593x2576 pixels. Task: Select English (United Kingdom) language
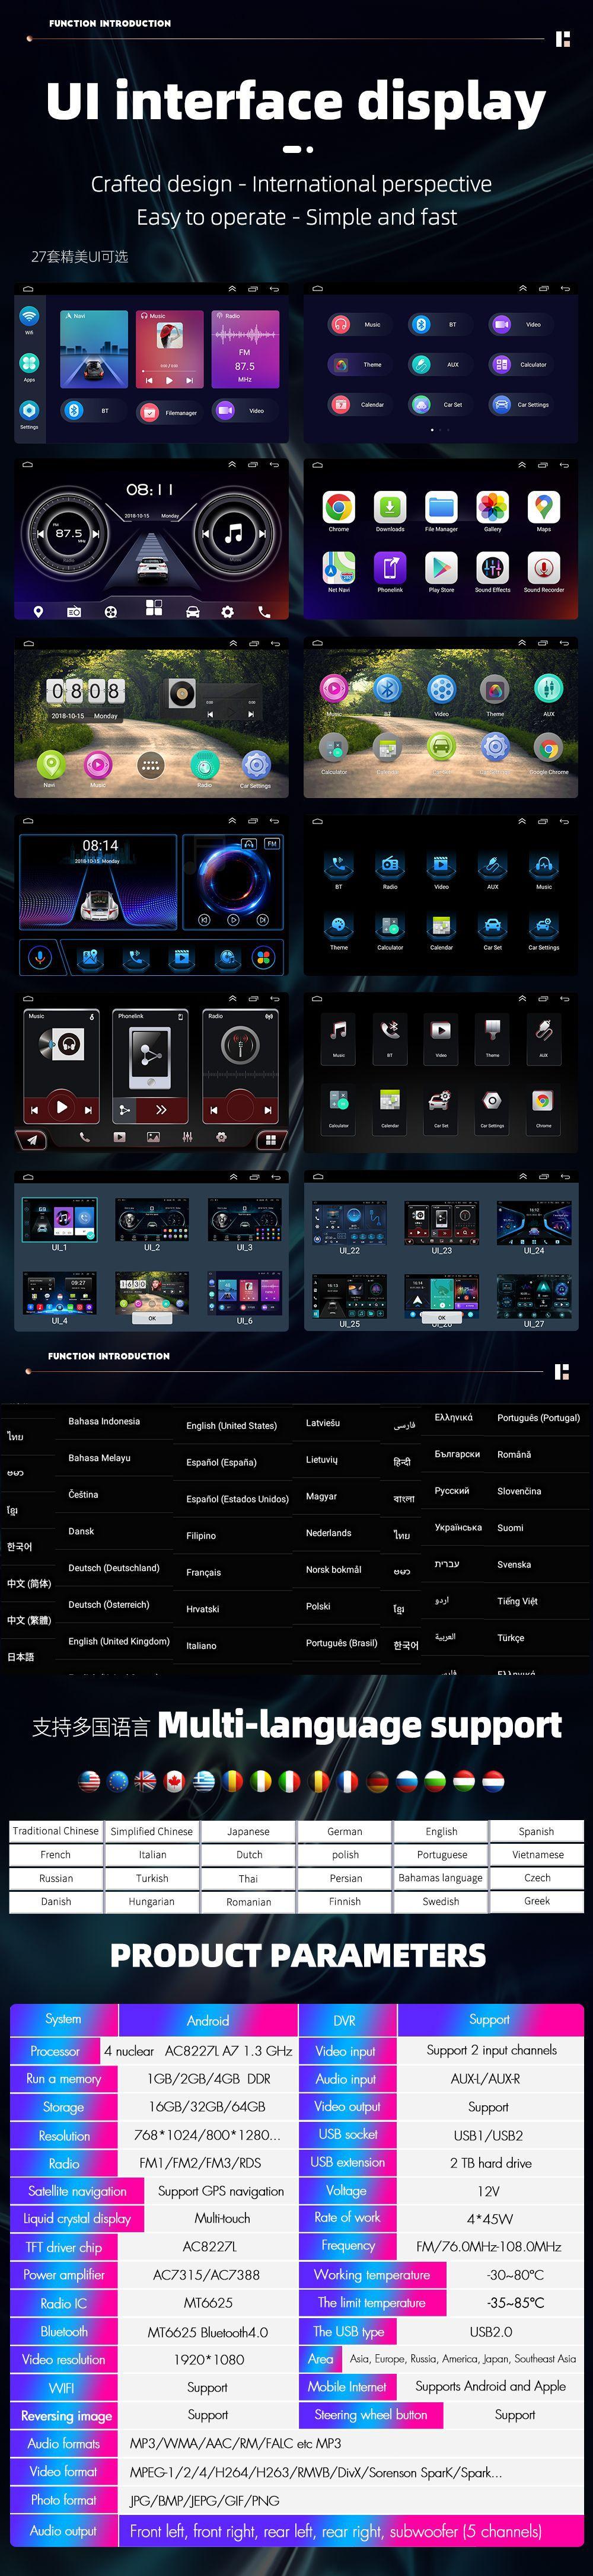(x=118, y=1641)
